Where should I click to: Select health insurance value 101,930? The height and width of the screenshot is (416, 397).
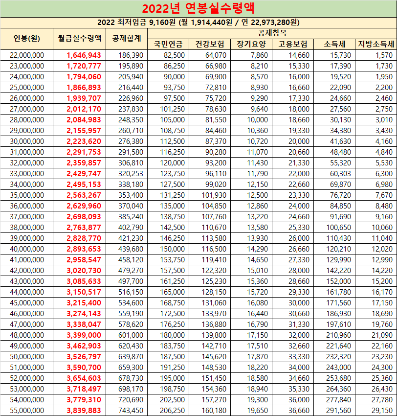[214, 195]
